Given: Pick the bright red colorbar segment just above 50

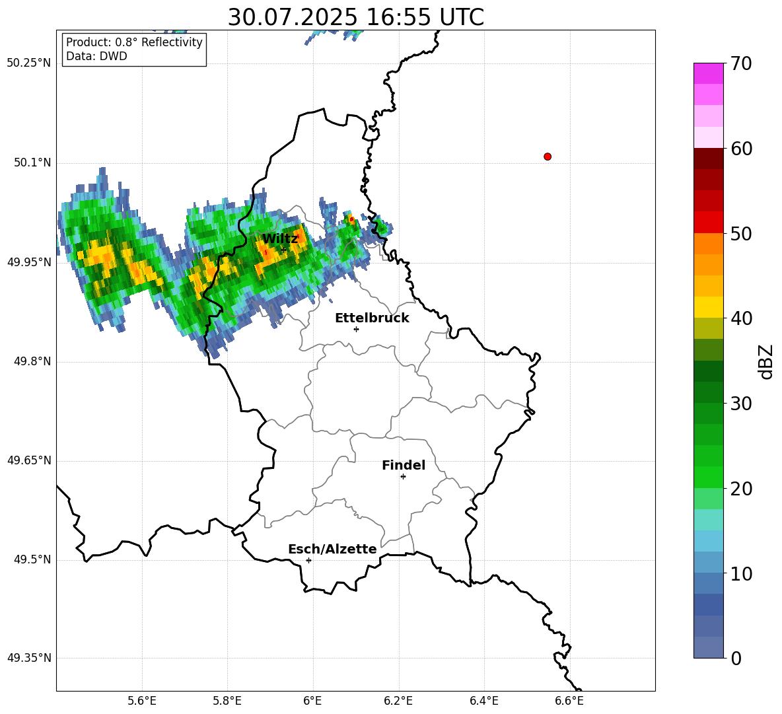Looking at the screenshot, I should (x=708, y=223).
